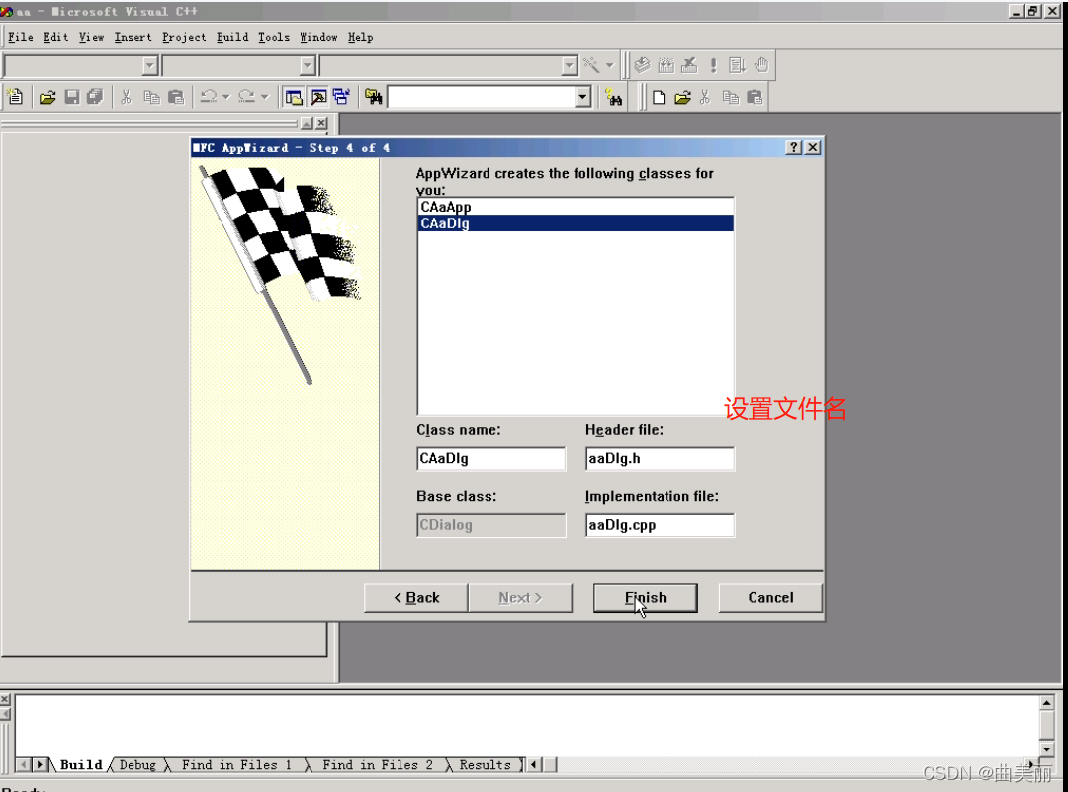Click the Find in Files binoculars icon
The image size is (1068, 792).
point(373,97)
